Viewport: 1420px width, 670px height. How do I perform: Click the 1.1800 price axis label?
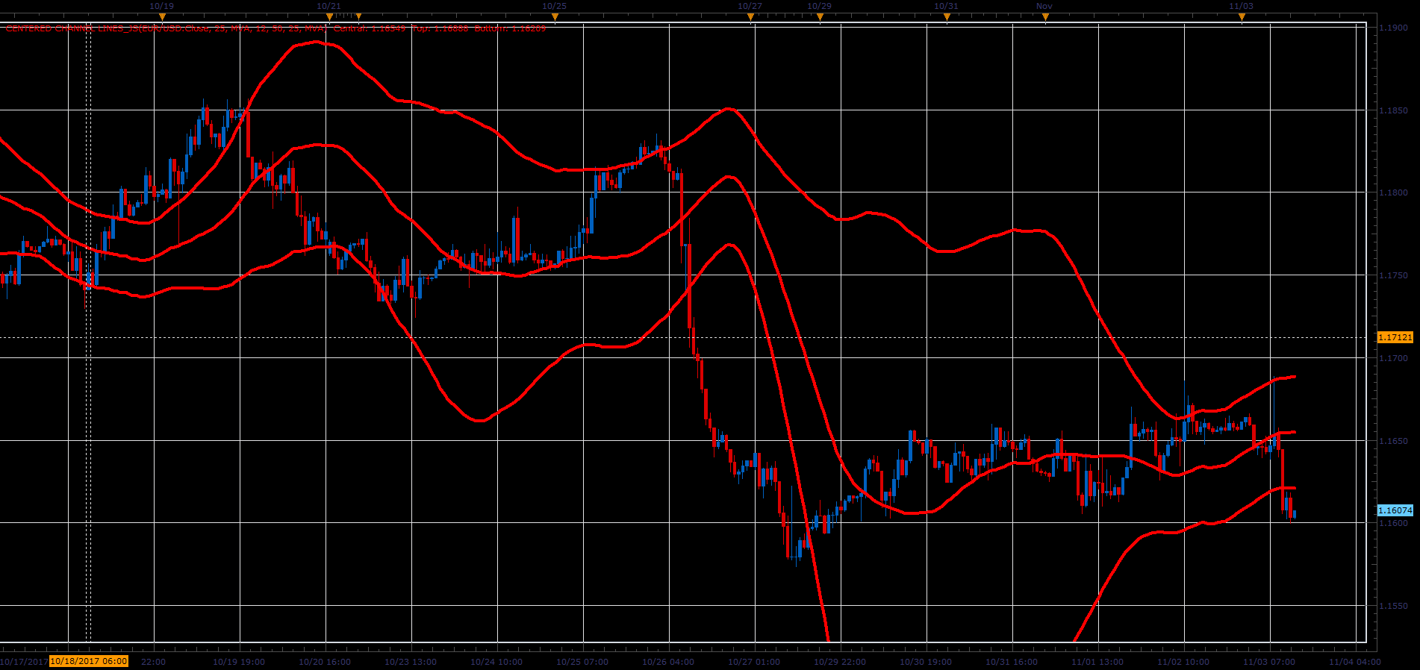point(1393,192)
